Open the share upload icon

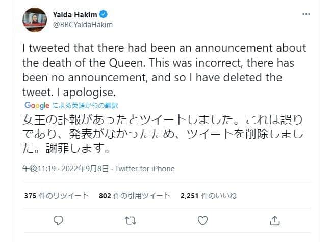pyautogui.click(x=274, y=220)
